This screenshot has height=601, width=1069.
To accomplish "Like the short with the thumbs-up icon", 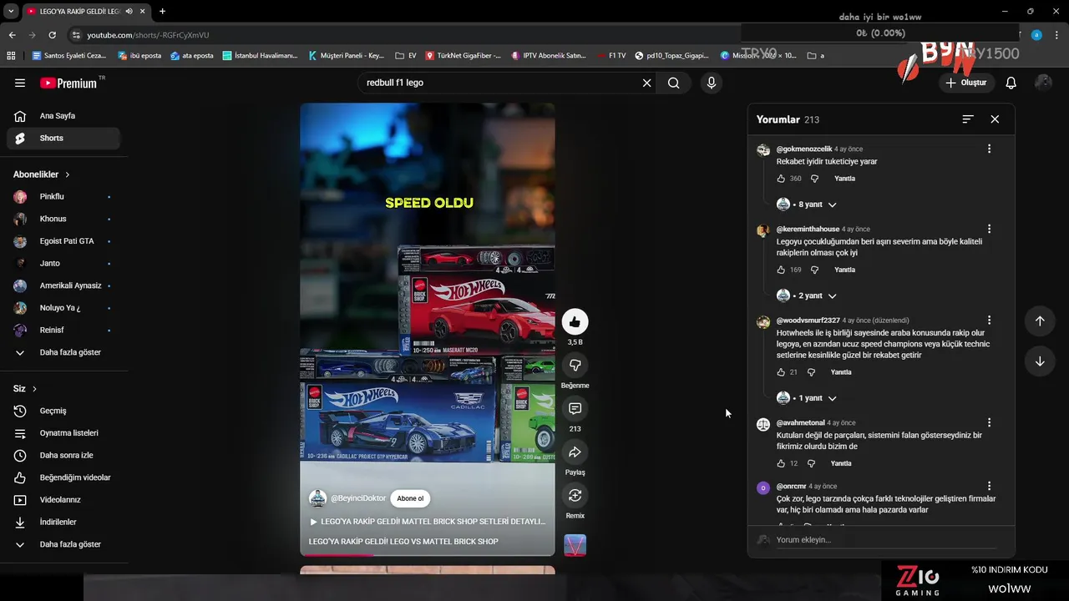I will [575, 322].
